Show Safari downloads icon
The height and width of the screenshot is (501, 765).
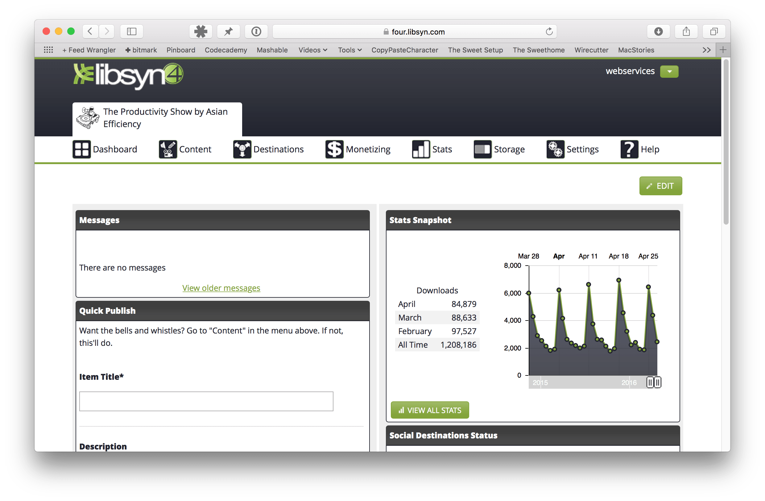[x=658, y=31]
